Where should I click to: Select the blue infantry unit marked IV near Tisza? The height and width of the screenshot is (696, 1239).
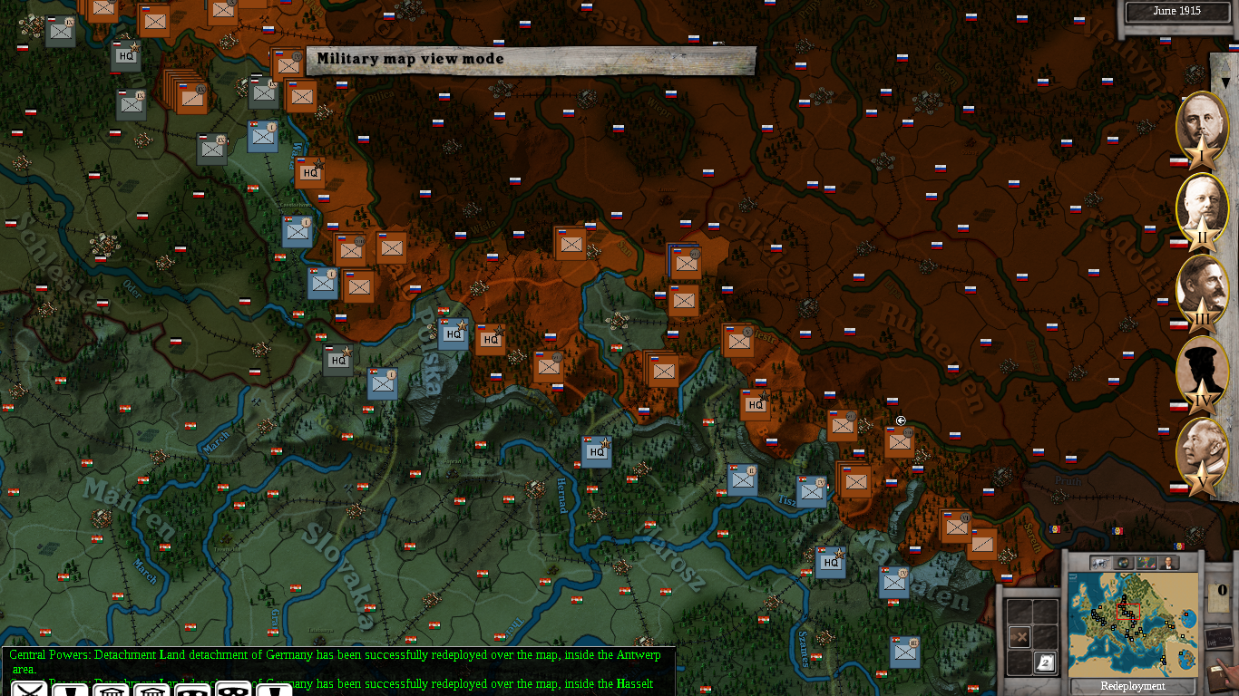click(812, 491)
